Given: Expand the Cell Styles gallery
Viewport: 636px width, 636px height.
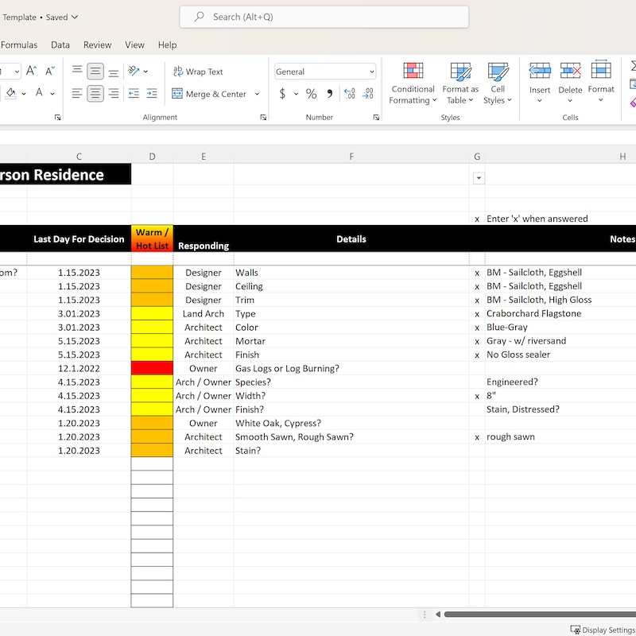Looking at the screenshot, I should [498, 83].
